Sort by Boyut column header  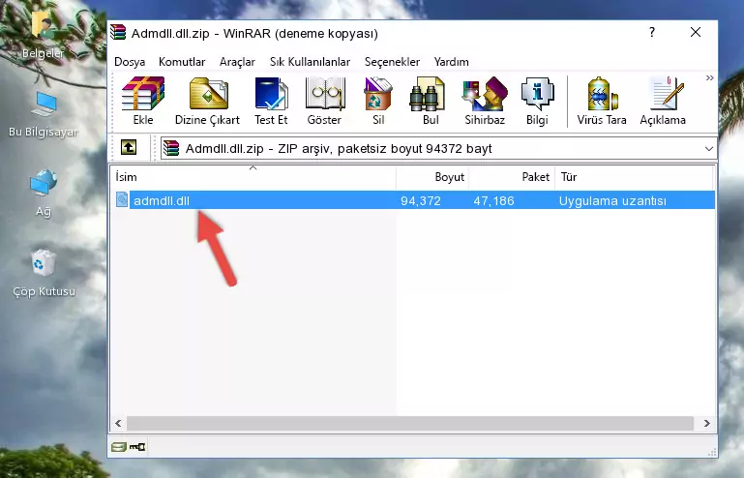pos(432,176)
